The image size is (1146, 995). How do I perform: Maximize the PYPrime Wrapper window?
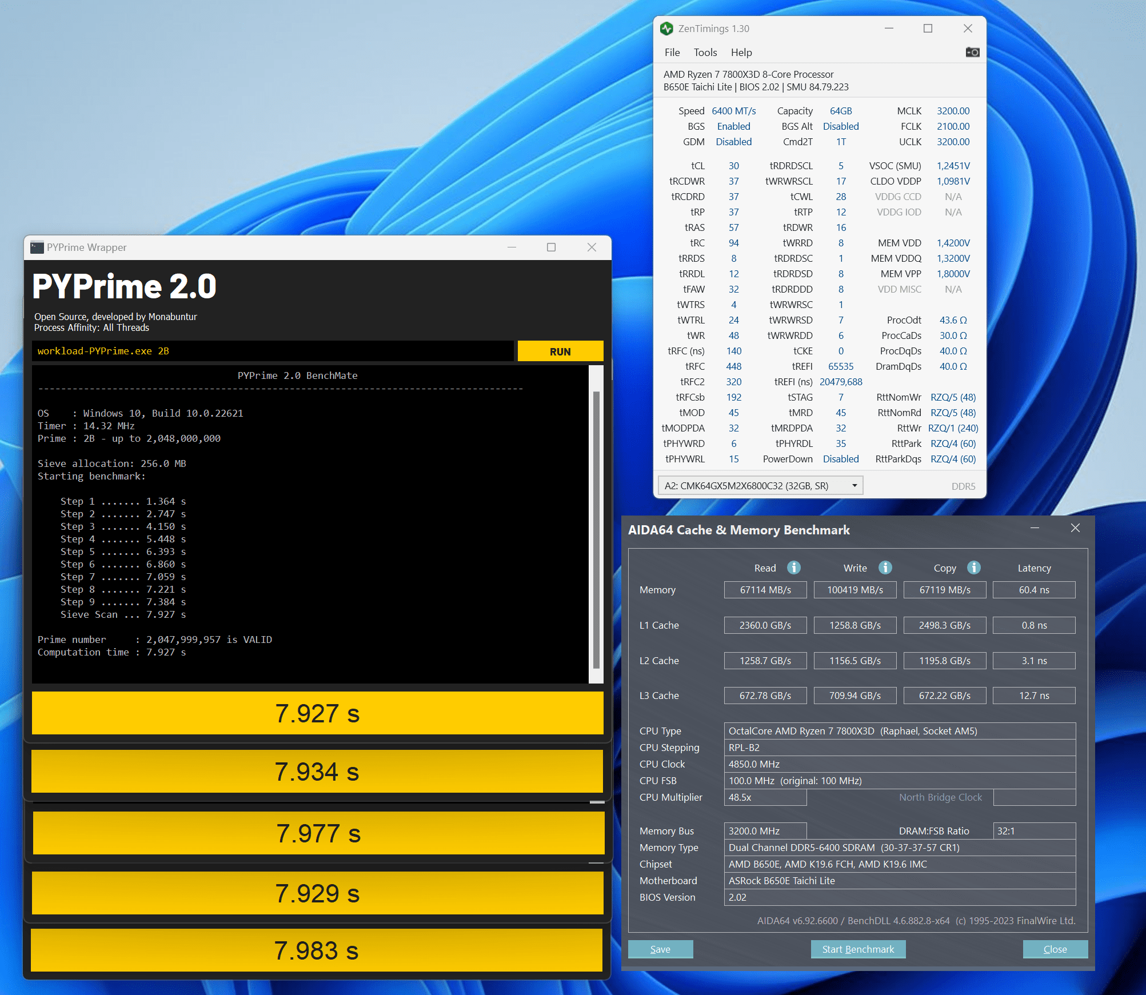tap(551, 247)
